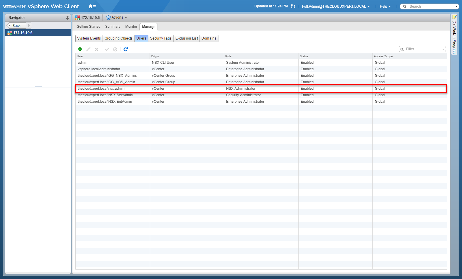Click the Back button in Navigator
Viewport: 462px width, 279px height.
coord(16,26)
